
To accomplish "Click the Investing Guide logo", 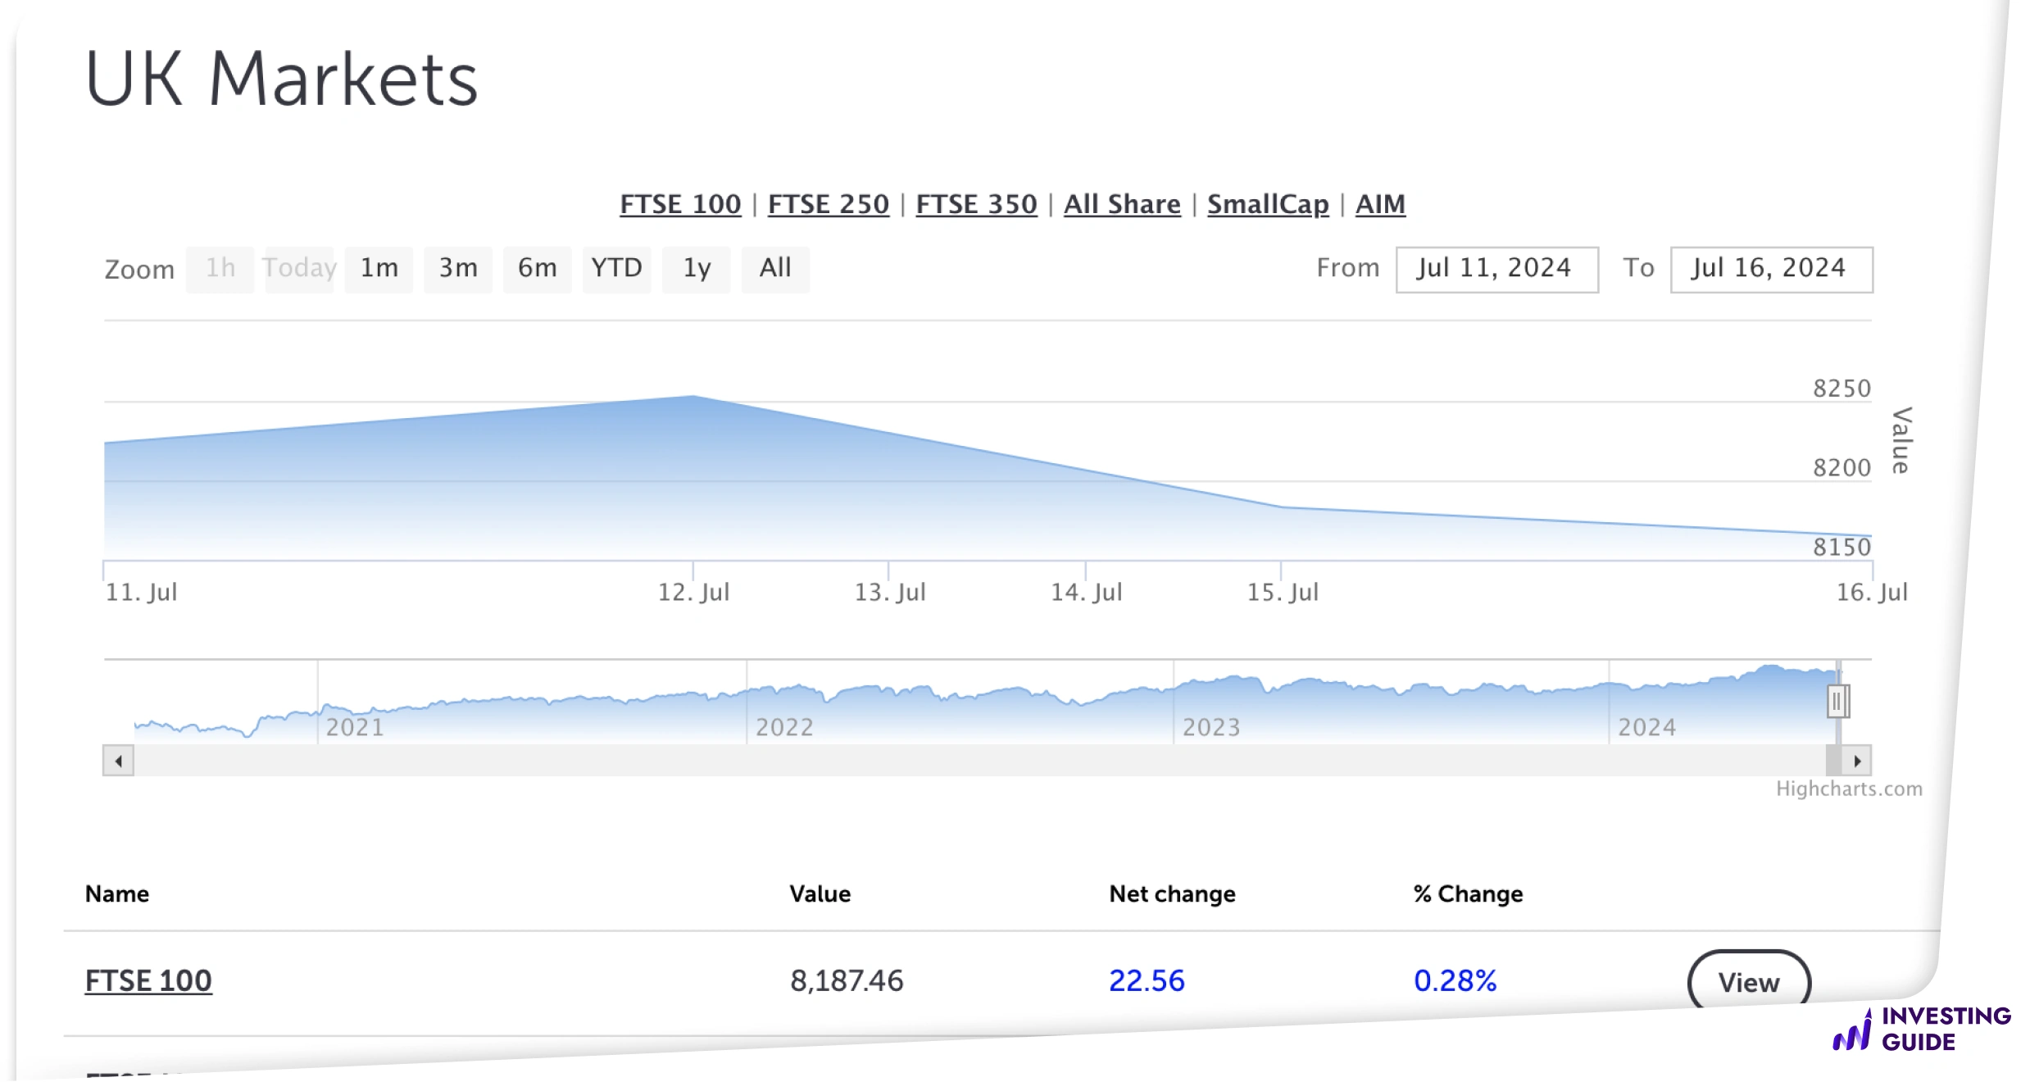I will click(x=1921, y=1030).
